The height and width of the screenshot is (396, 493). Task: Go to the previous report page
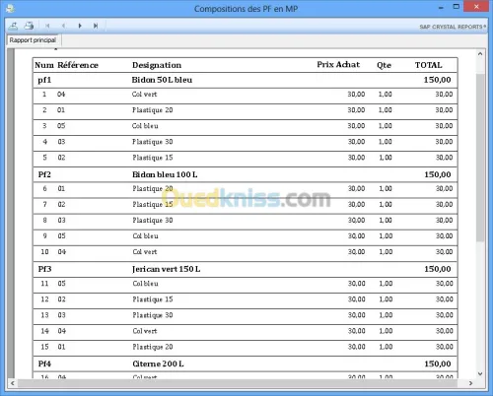[63, 26]
